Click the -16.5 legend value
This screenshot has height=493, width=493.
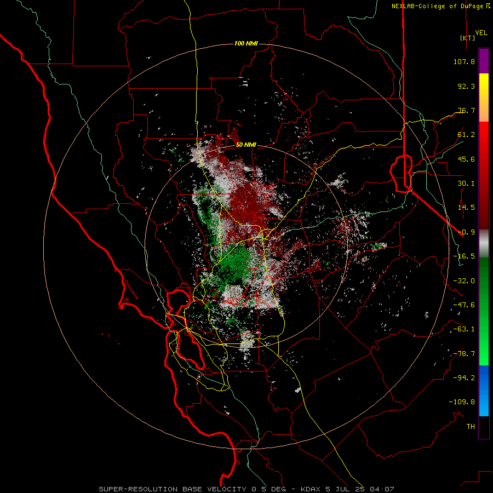click(464, 256)
